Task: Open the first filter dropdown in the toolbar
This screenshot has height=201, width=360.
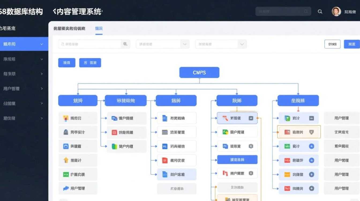Action: (163, 44)
